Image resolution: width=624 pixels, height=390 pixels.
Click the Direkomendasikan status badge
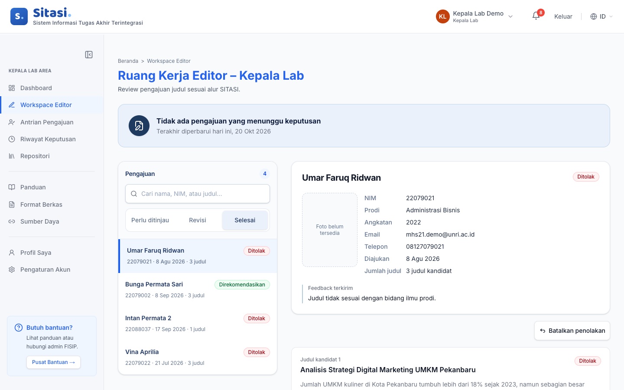coord(242,285)
